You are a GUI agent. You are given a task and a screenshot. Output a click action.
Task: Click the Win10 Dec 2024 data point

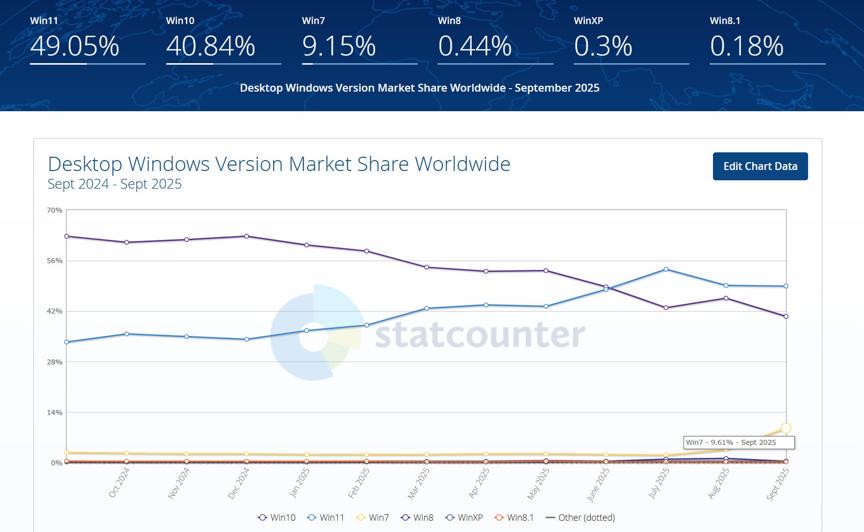coord(247,236)
